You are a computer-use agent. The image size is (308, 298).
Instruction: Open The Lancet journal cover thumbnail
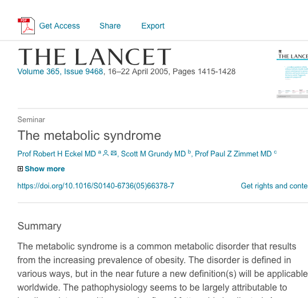pyautogui.click(x=293, y=74)
